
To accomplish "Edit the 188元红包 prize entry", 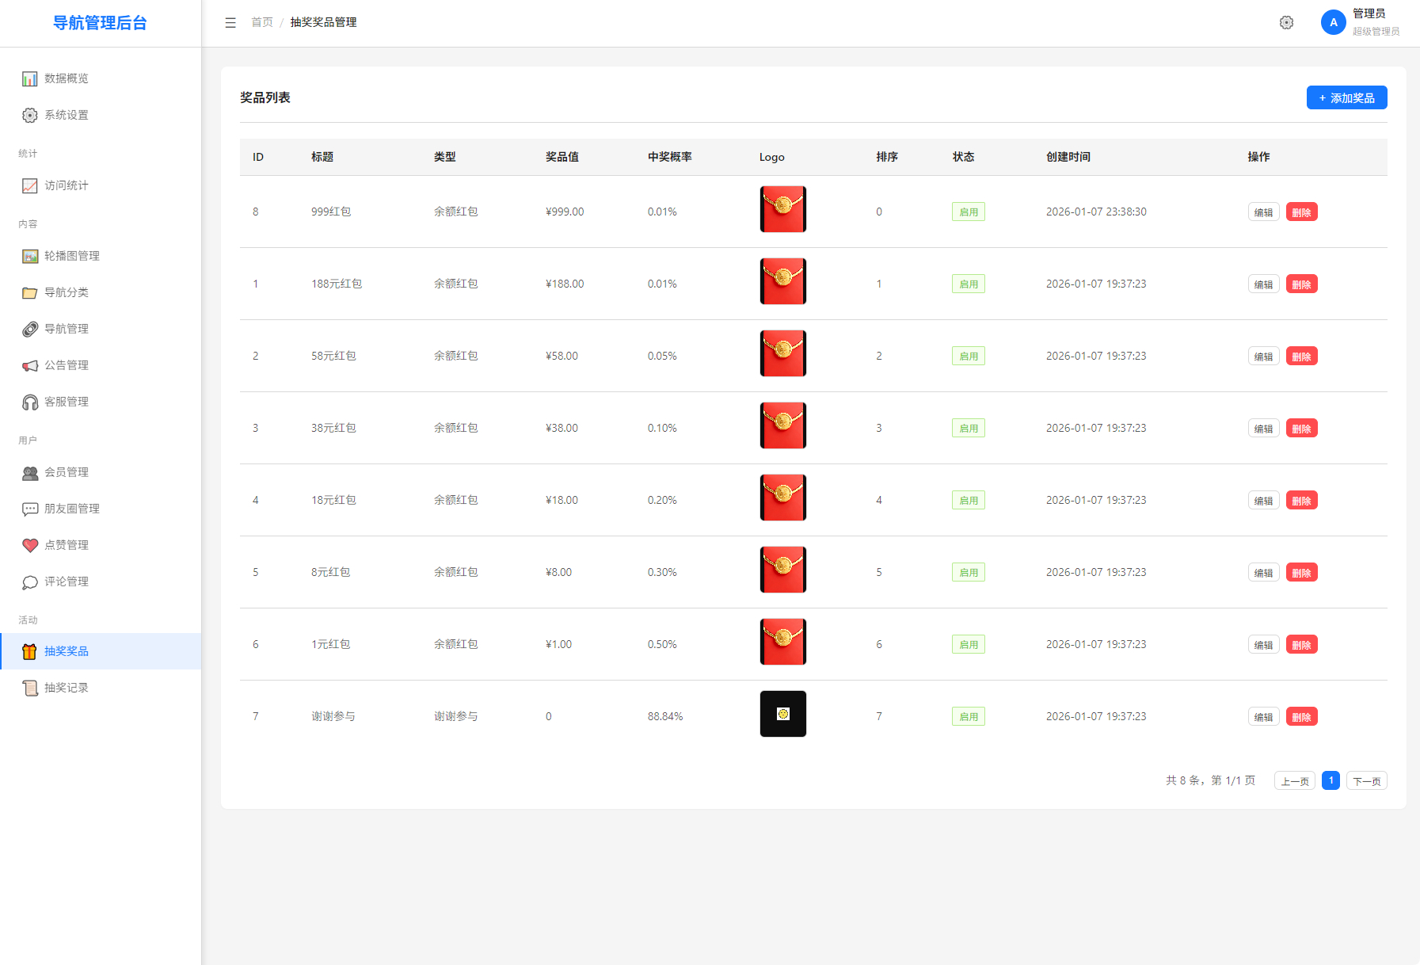I will (x=1263, y=284).
